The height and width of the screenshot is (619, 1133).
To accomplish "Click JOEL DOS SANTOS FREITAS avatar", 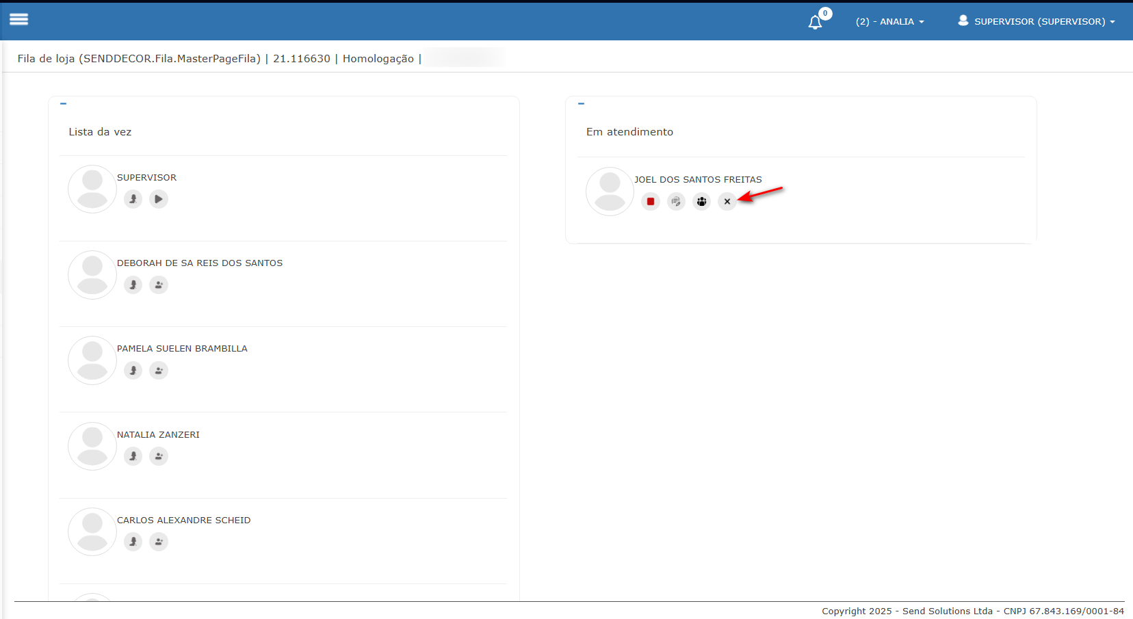I will coord(610,192).
